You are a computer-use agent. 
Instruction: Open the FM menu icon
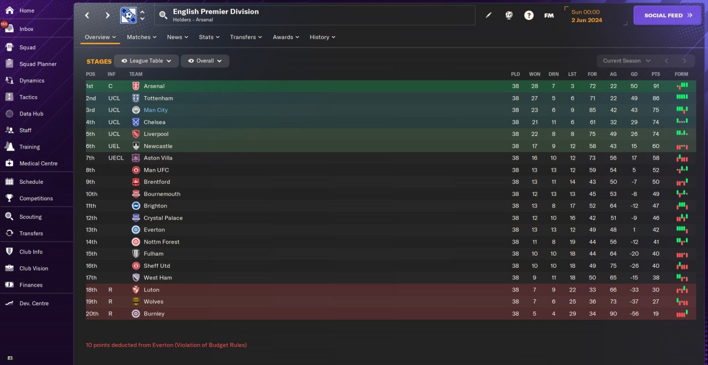[x=549, y=15]
